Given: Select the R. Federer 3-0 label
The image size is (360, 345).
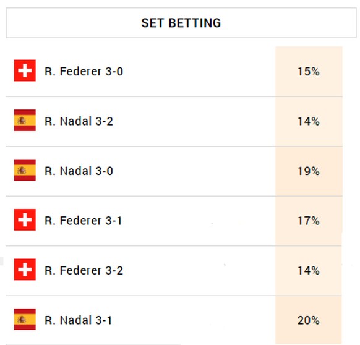Looking at the screenshot, I should 84,71.
